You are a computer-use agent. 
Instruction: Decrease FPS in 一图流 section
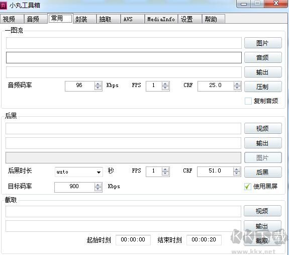[165, 88]
